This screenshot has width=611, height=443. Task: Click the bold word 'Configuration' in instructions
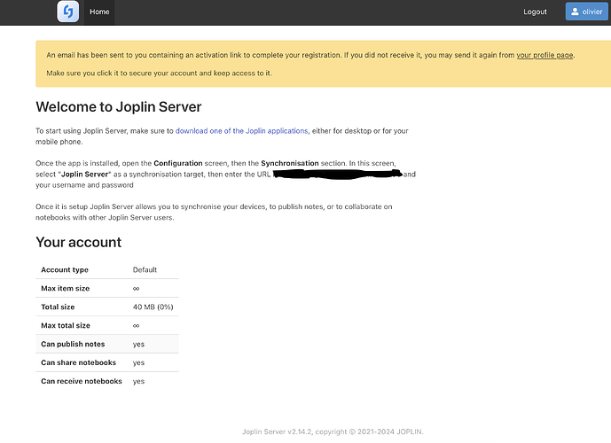tap(178, 164)
